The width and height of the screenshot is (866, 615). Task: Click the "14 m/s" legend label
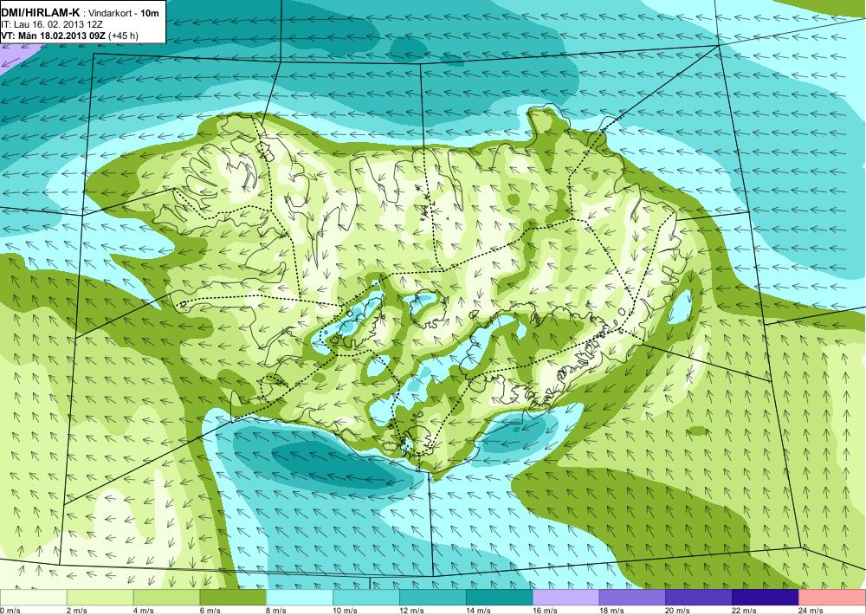pyautogui.click(x=478, y=611)
